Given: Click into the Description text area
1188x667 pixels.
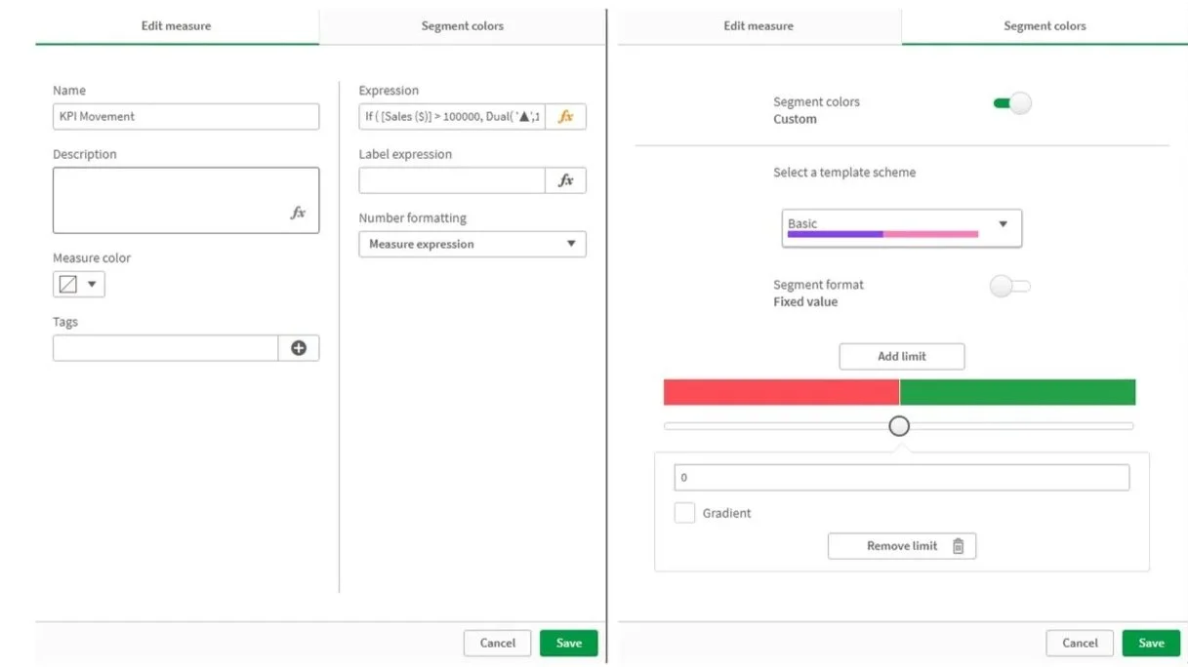Looking at the screenshot, I should pos(185,200).
